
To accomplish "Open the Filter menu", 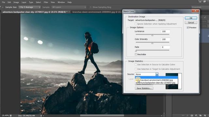I will click(x=46, y=2).
